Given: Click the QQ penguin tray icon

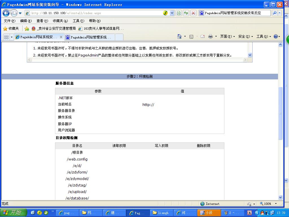Looking at the screenshot, I should (x=262, y=213).
